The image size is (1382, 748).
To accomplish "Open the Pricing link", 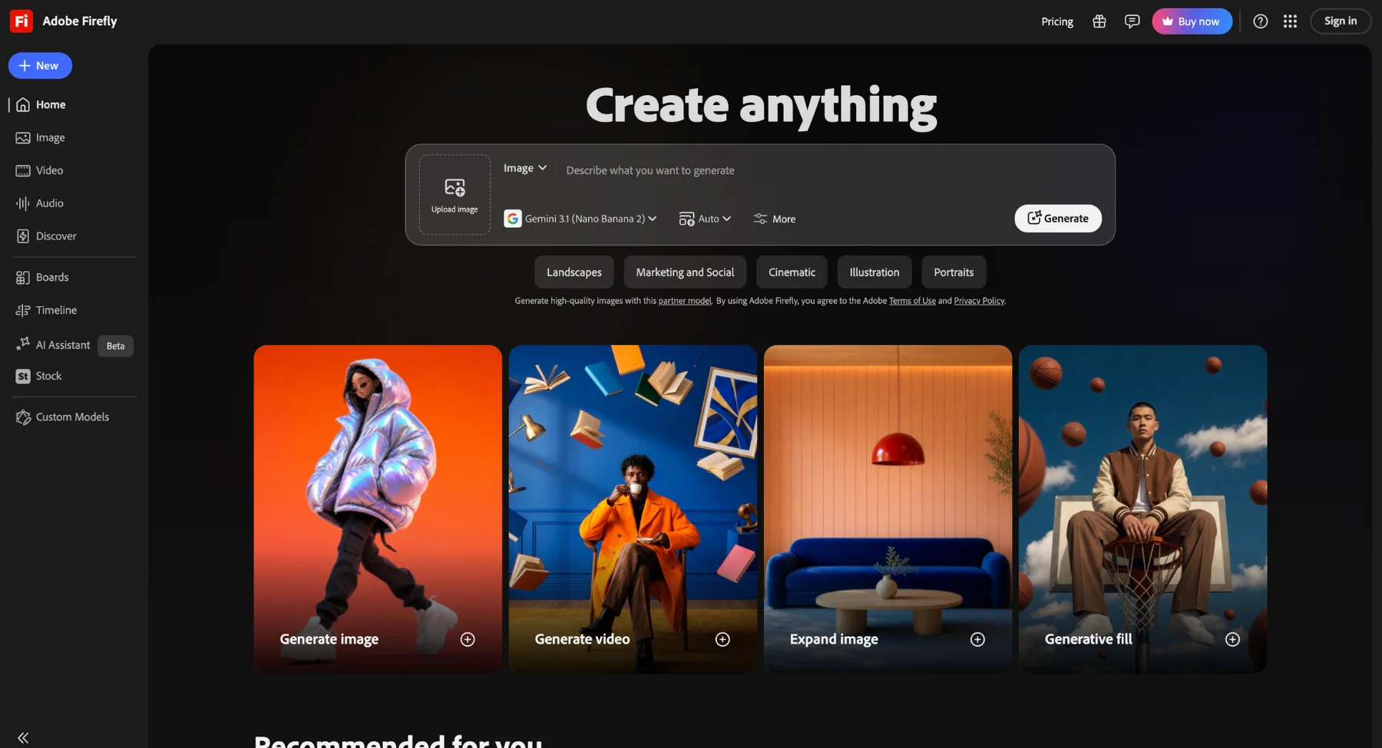I will point(1057,21).
